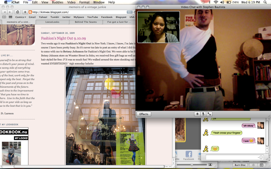Viewport: 271px width, 169px height.
Task: Open the emoticon picker in chat input
Action: click(261, 157)
